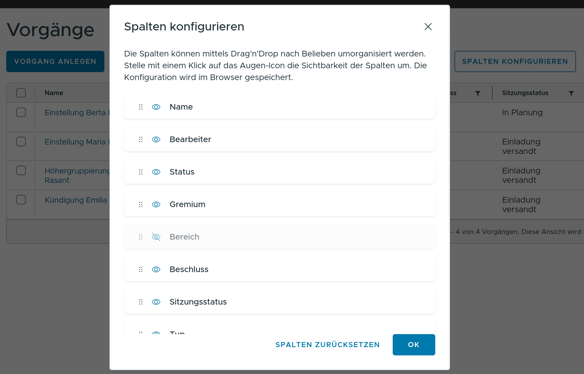Grab the drag handle for Name row
This screenshot has width=584, height=374.
click(x=141, y=107)
